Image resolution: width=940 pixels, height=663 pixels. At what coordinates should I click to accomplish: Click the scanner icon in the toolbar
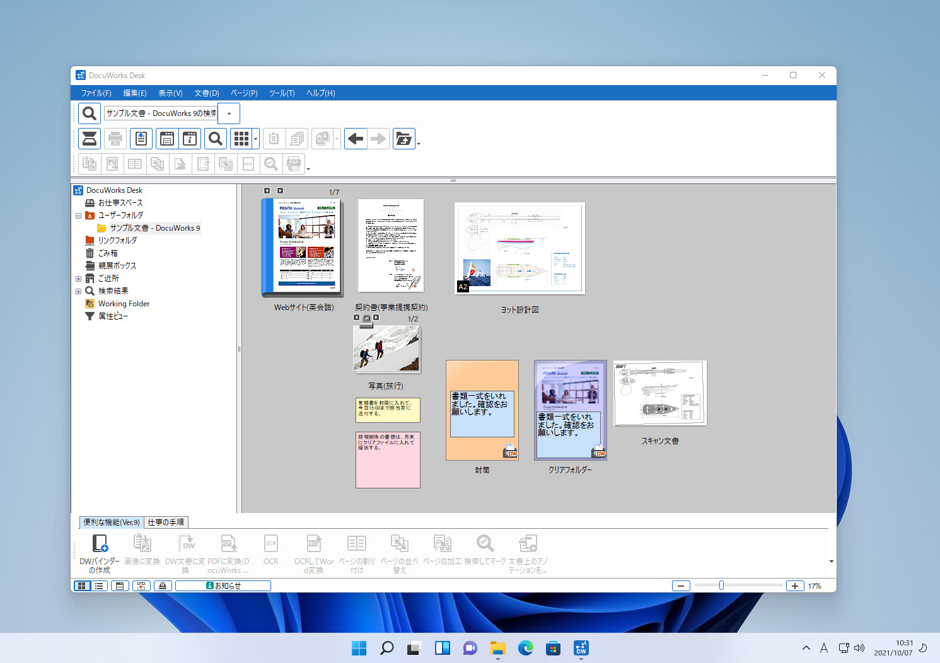point(90,139)
